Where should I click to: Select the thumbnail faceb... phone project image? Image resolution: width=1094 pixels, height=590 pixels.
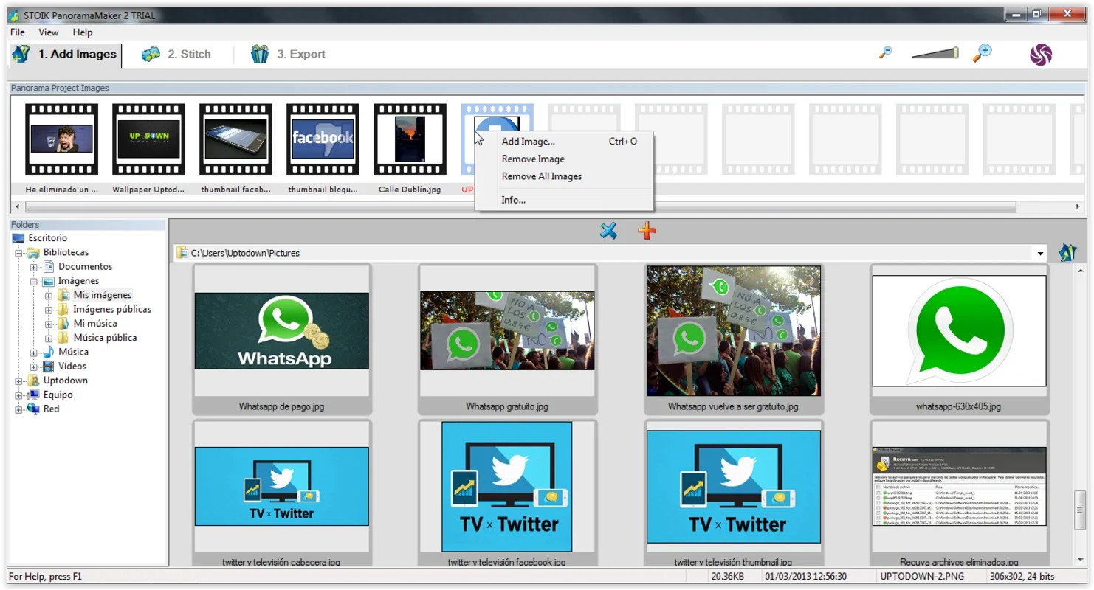(x=235, y=139)
